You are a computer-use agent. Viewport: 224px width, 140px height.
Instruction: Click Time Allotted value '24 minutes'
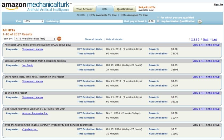pos(112,70)
